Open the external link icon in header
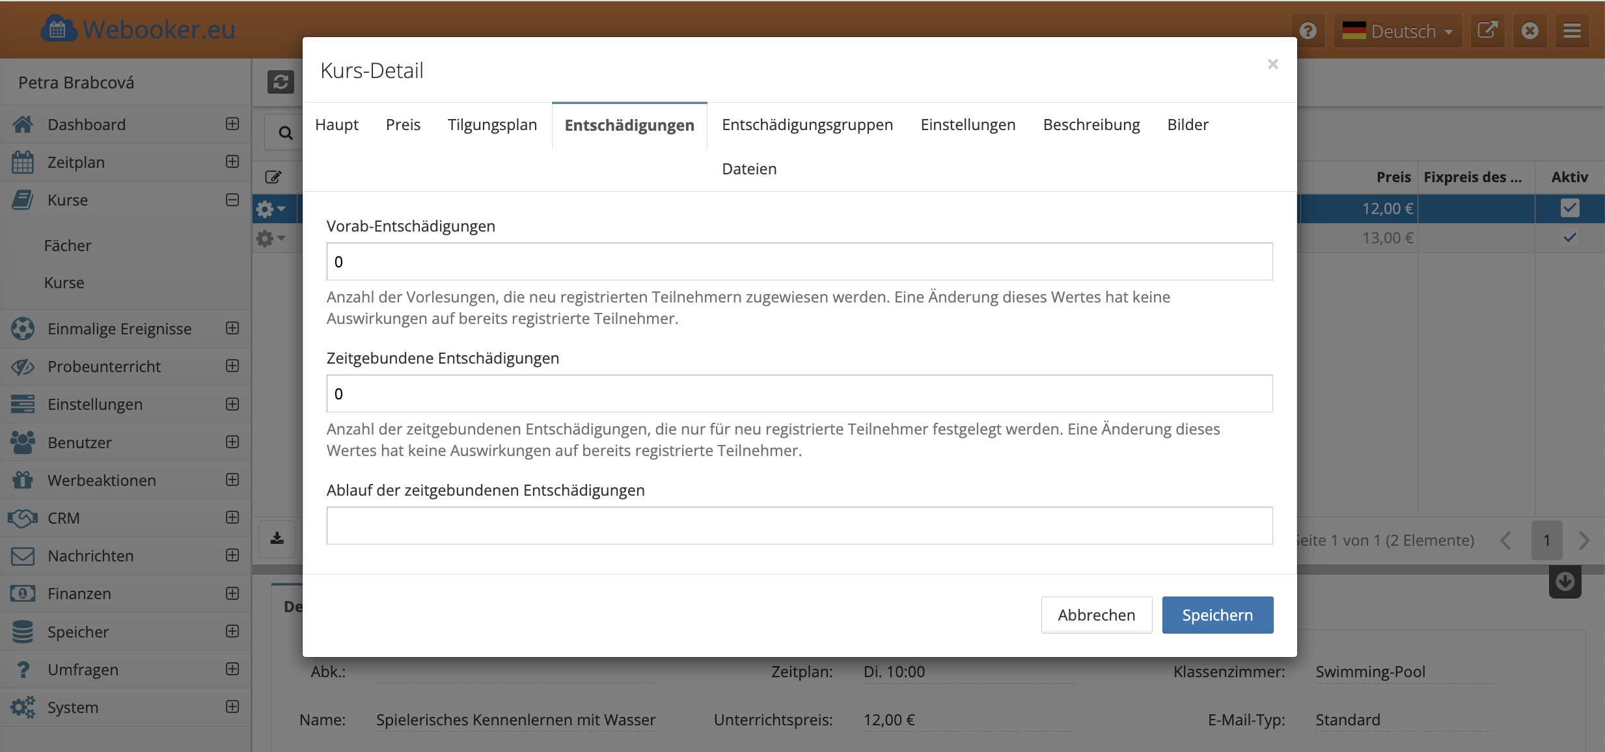Screen dimensions: 1605x752 coord(1487,31)
